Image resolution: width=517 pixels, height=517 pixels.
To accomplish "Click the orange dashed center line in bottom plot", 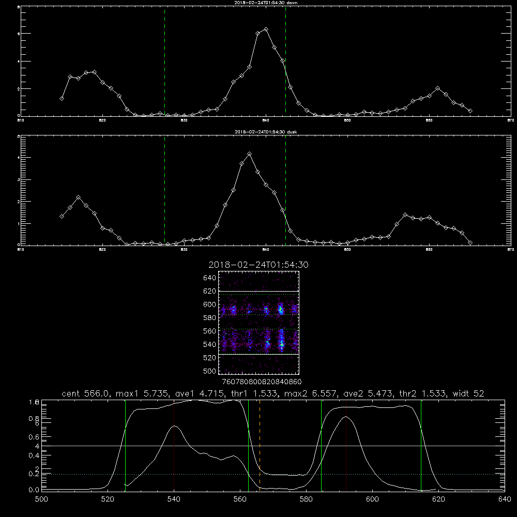I will [260, 445].
